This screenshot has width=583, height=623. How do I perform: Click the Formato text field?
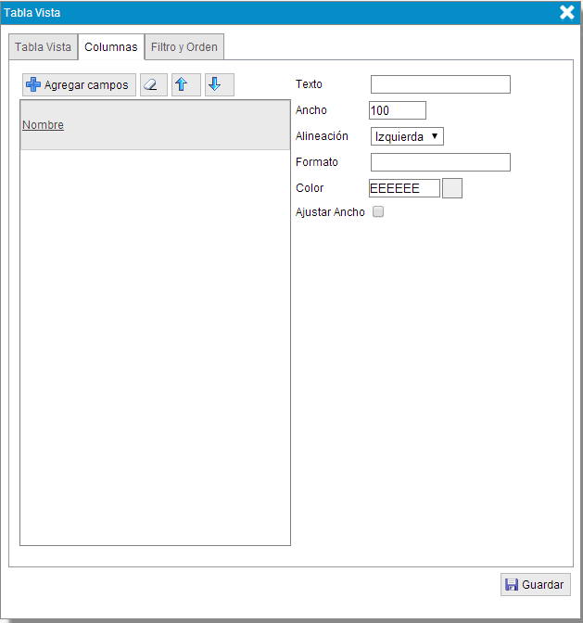[440, 163]
